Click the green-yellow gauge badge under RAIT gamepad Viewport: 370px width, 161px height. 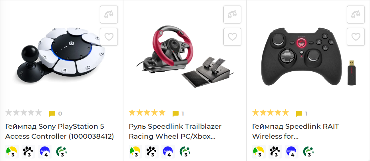coord(259,151)
